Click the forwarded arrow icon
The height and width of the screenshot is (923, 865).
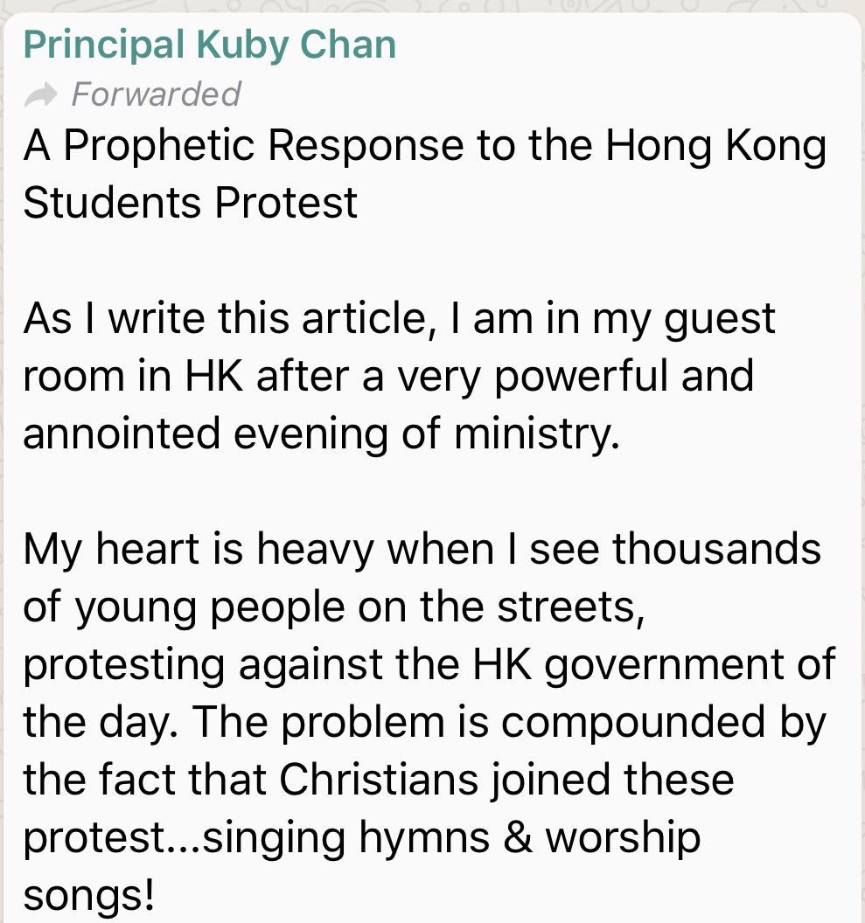point(40,95)
